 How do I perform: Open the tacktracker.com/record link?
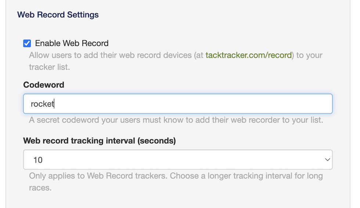(248, 55)
